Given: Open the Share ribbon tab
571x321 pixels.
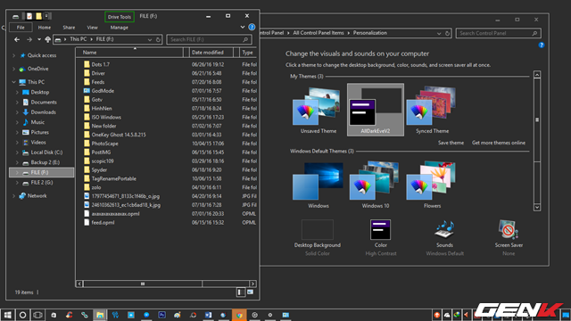Looking at the screenshot, I should tap(69, 28).
